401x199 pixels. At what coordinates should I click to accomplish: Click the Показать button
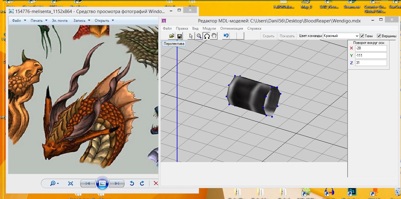(x=287, y=36)
